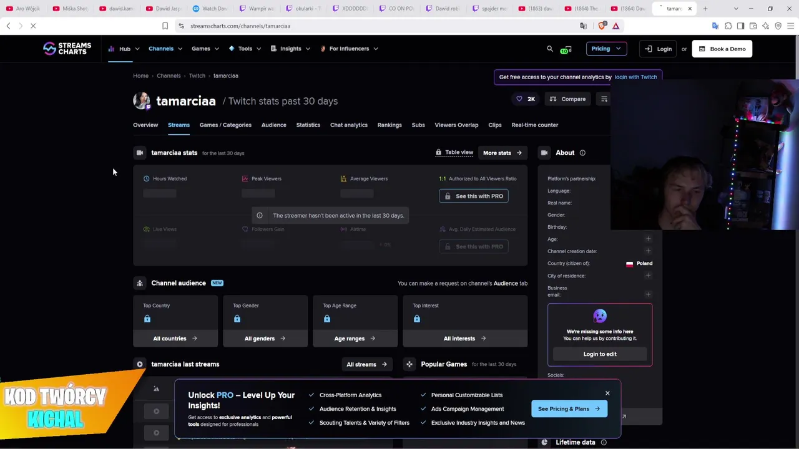Add a channel creation date with plus

648,251
